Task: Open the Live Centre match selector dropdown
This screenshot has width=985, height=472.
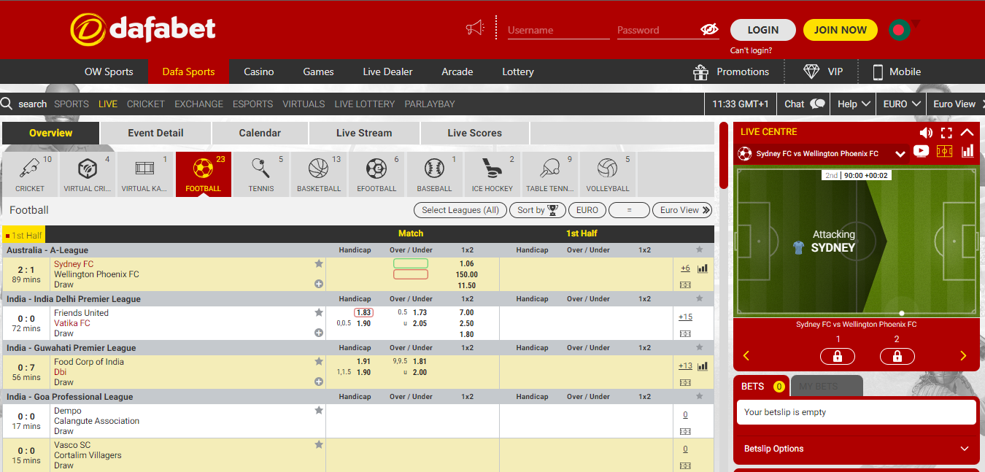Action: 900,154
